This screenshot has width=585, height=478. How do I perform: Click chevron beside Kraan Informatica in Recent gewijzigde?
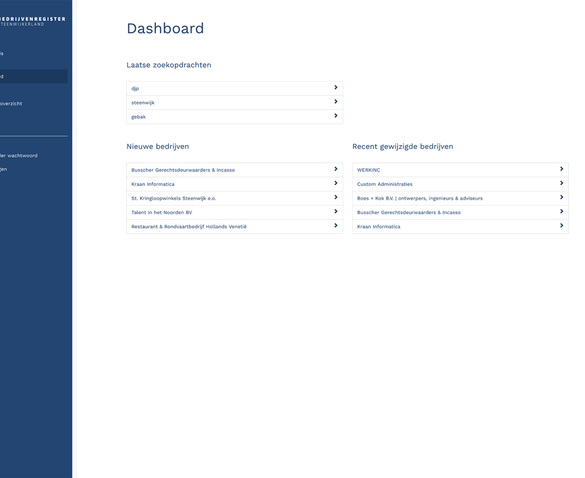click(x=562, y=226)
